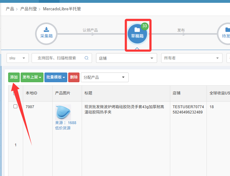230x176 pixels.
Task: Click the green 33 count badge
Action: tap(144, 26)
